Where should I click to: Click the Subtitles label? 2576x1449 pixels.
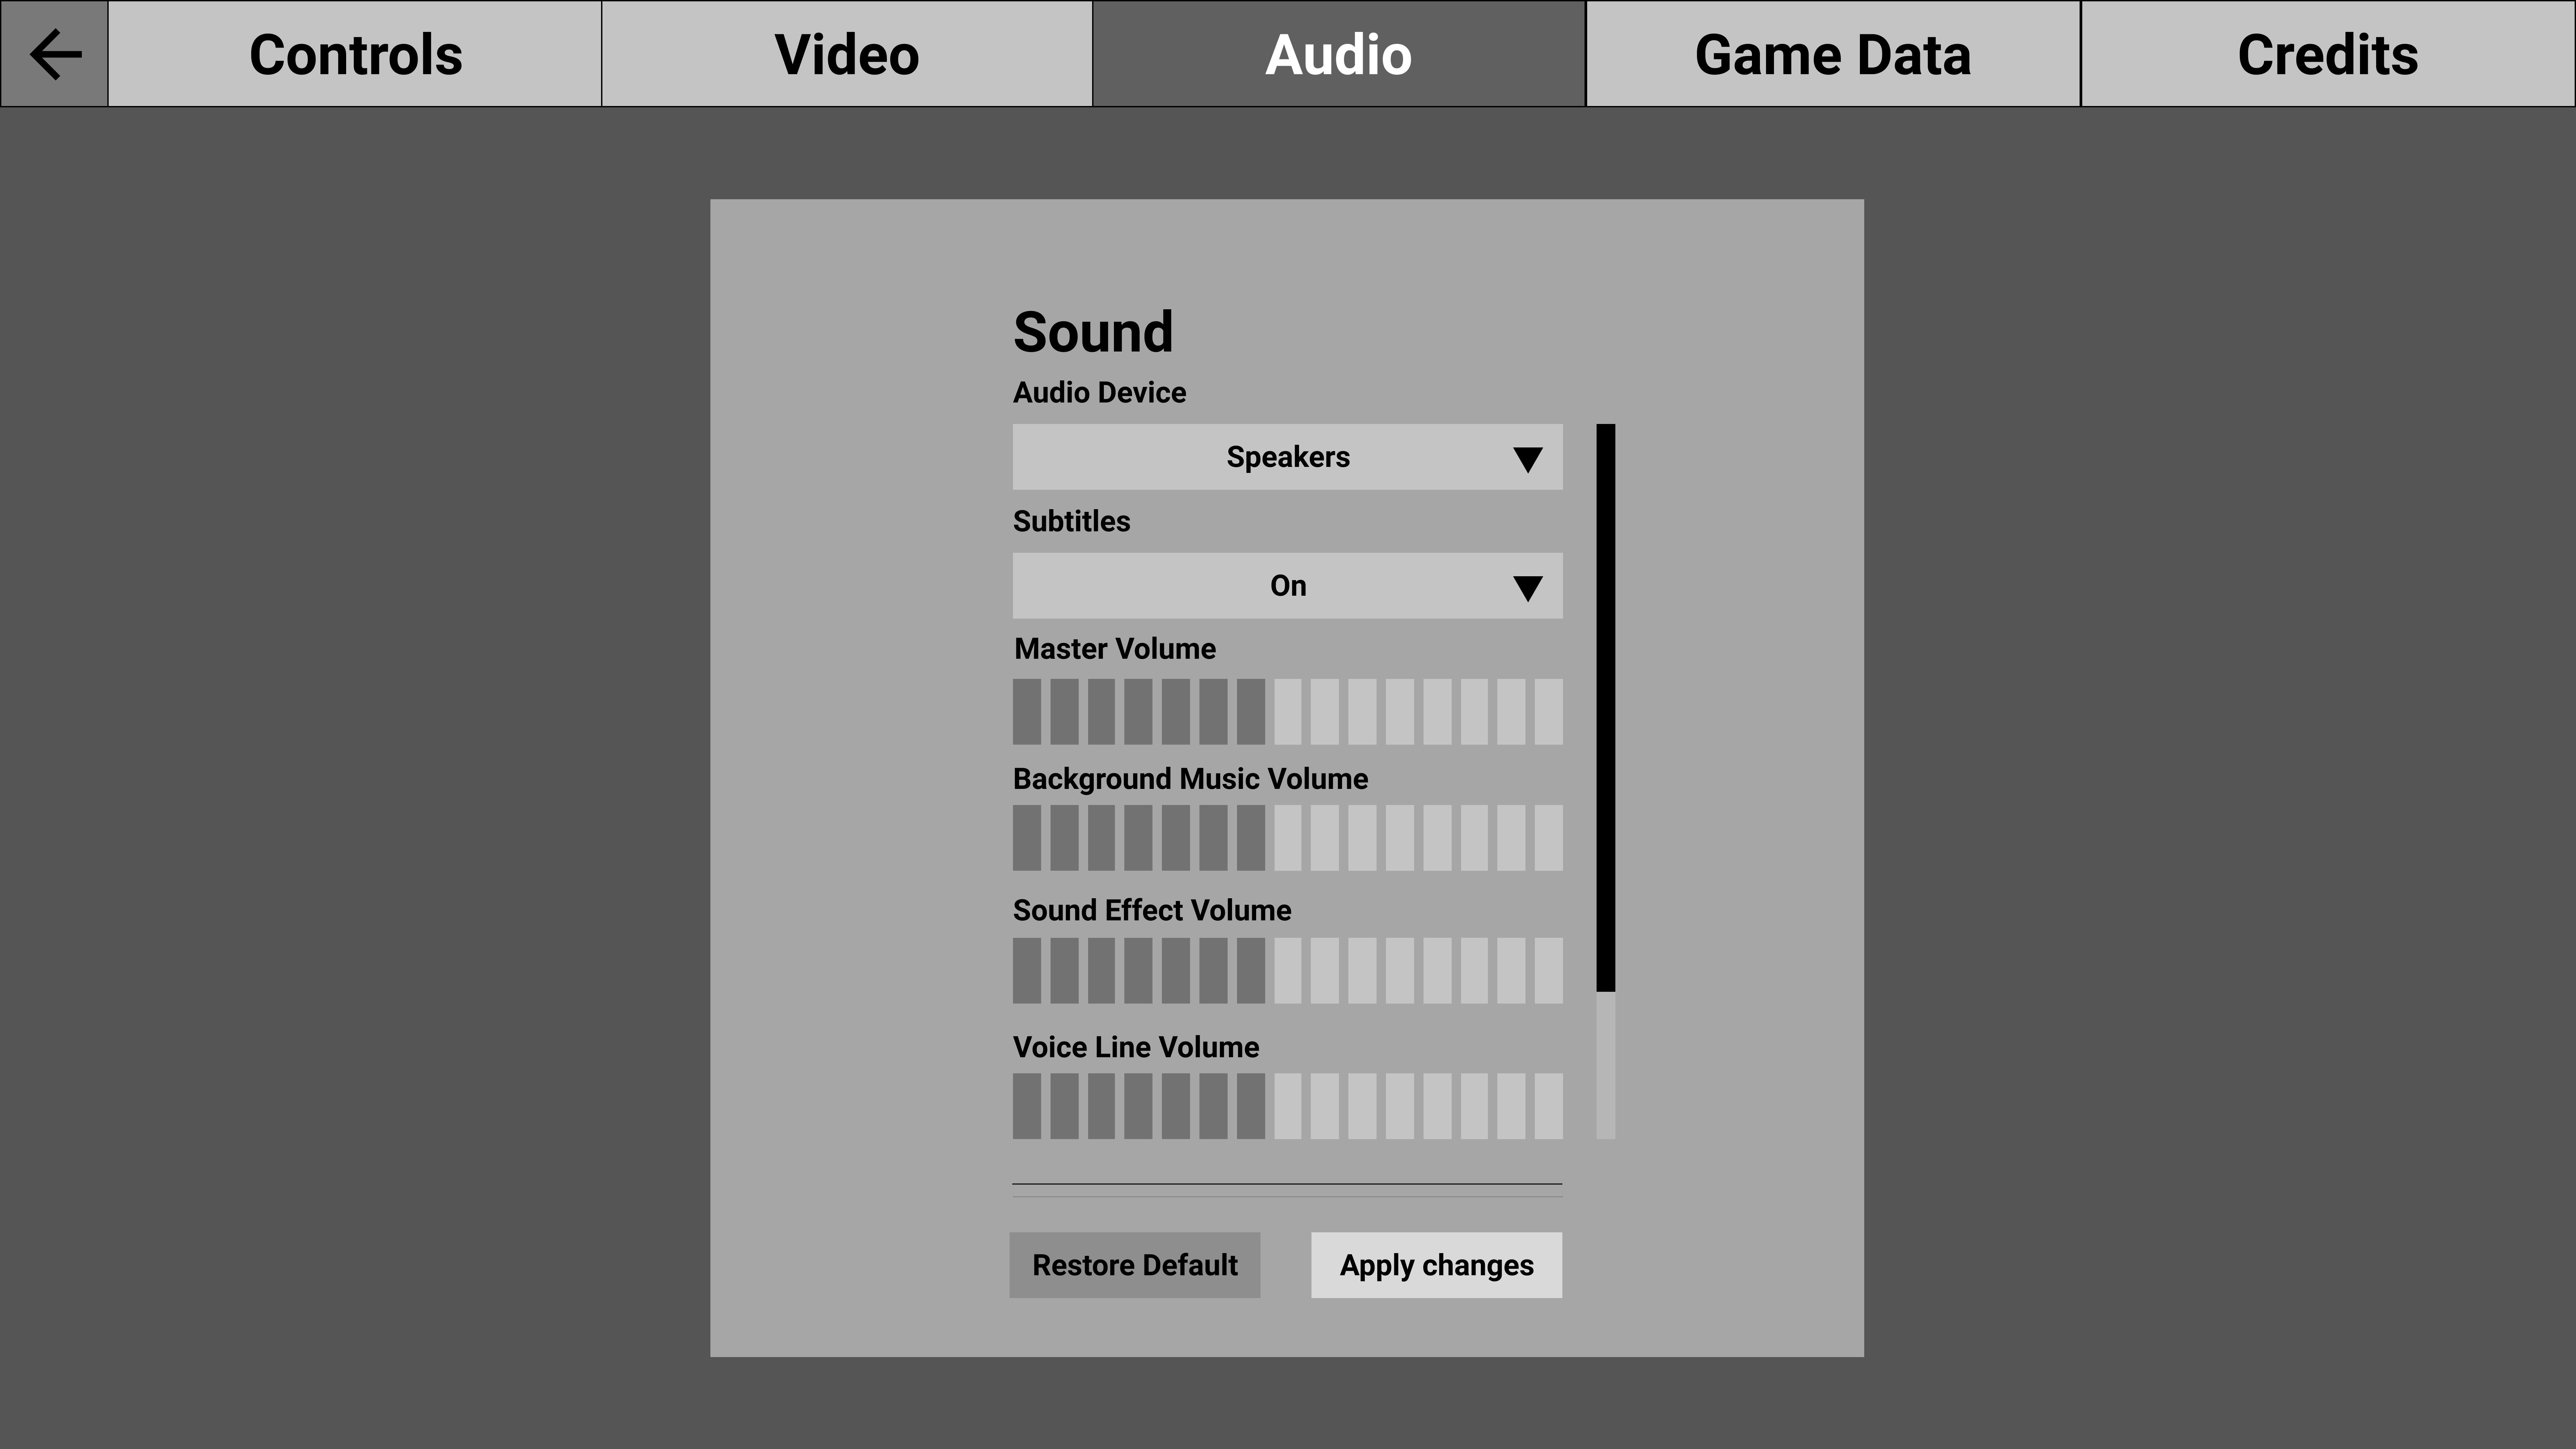(x=1072, y=521)
